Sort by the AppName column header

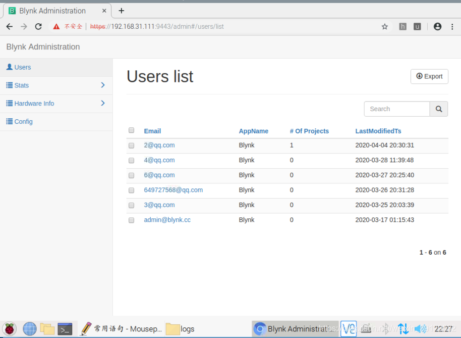[x=253, y=131]
